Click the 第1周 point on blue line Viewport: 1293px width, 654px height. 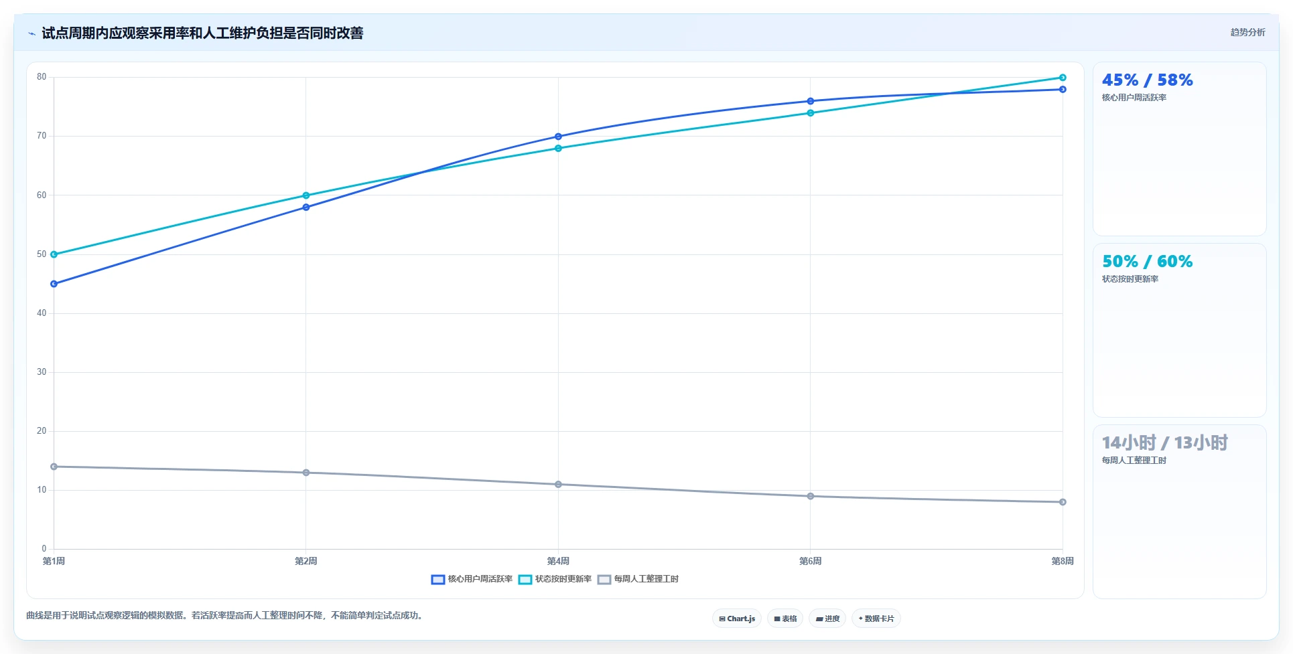[54, 284]
